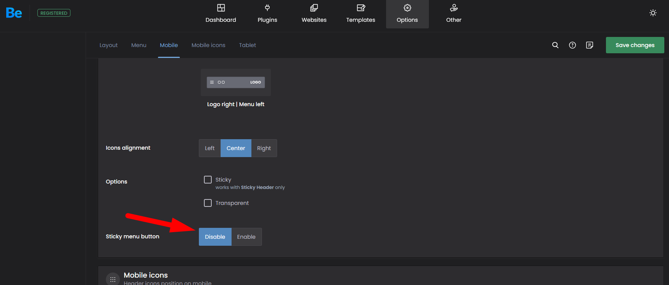Switch to the Tablet tab

click(x=248, y=45)
